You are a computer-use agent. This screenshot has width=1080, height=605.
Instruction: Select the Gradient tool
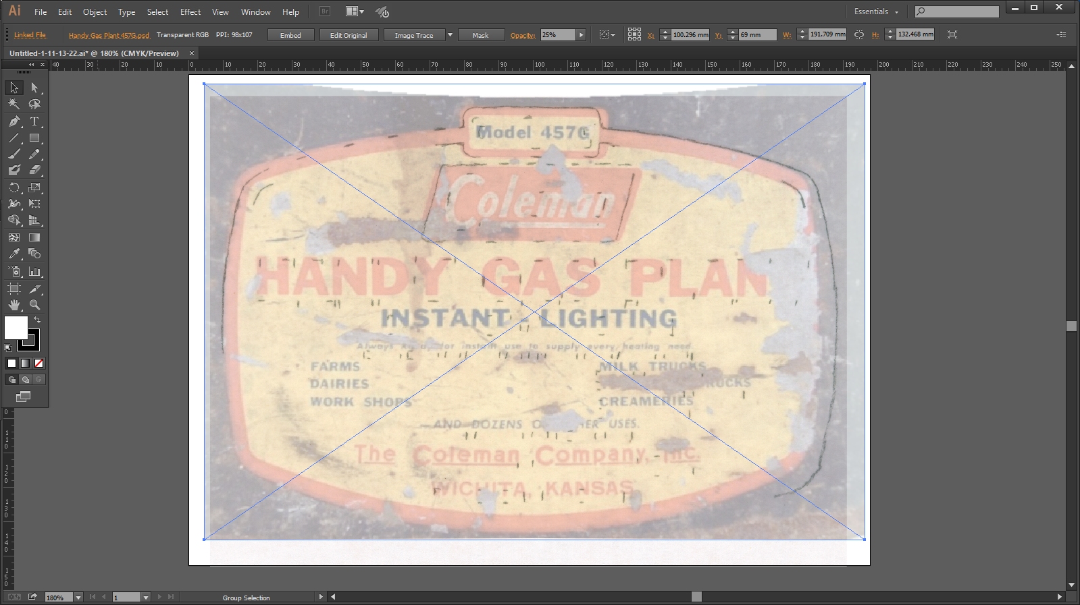point(34,237)
